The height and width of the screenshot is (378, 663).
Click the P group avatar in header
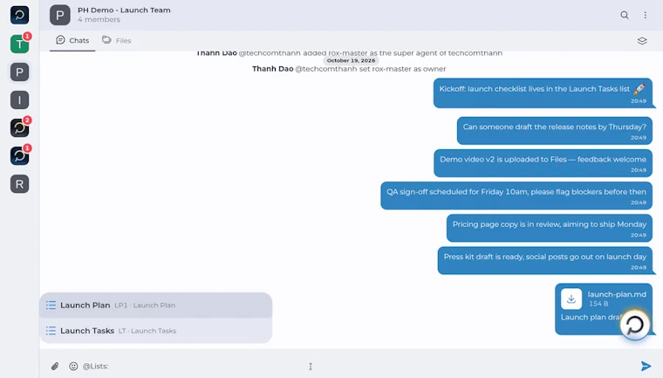pos(60,15)
